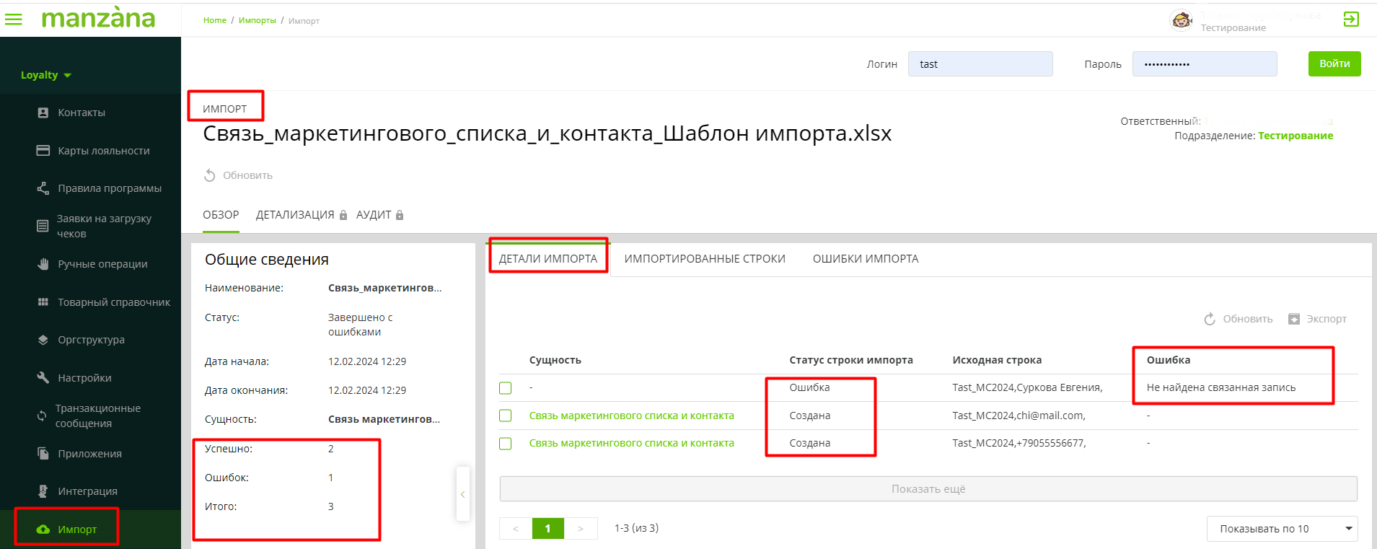
Task: Open the hamburger menu icon
Action: (14, 19)
